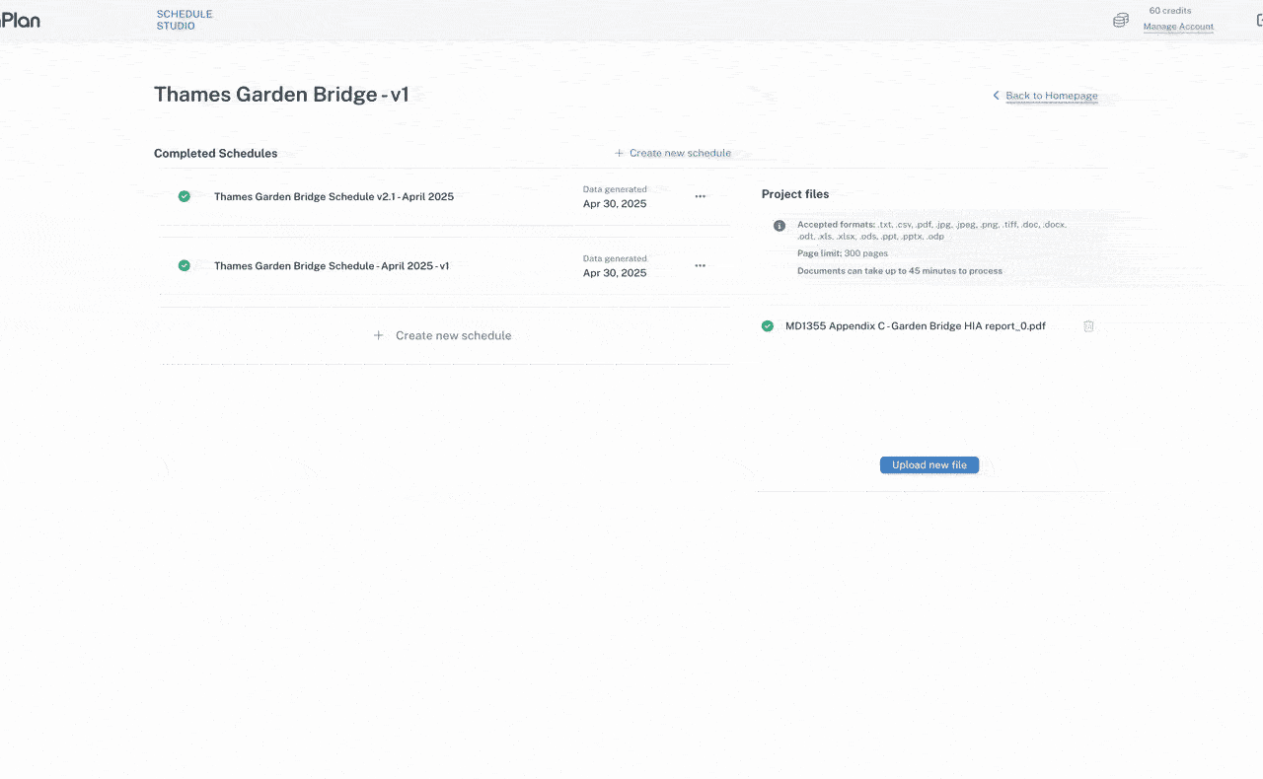Go Back to Homepage

pyautogui.click(x=1051, y=96)
